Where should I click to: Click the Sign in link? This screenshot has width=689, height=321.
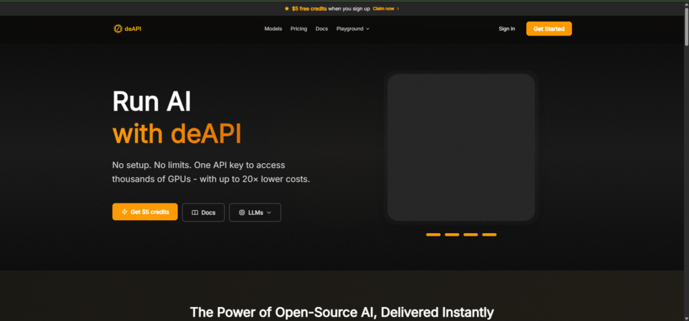coord(507,29)
